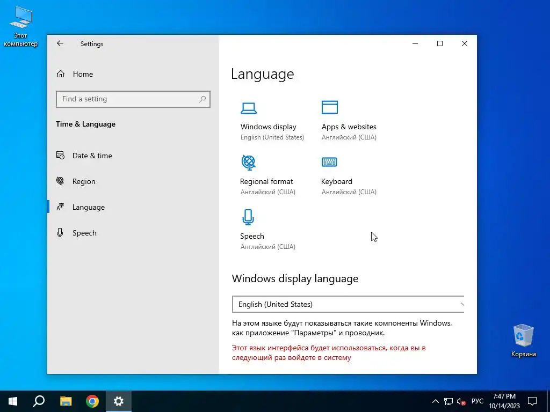Click the Windows display language heading
The width and height of the screenshot is (550, 412).
coord(295,278)
